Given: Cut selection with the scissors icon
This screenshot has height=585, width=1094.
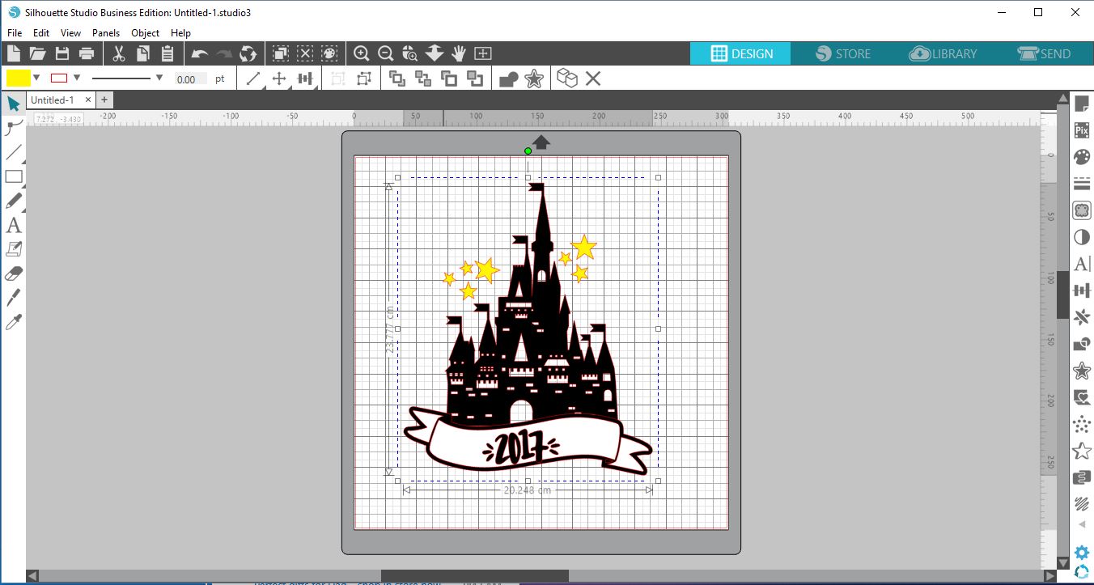Looking at the screenshot, I should (x=119, y=53).
